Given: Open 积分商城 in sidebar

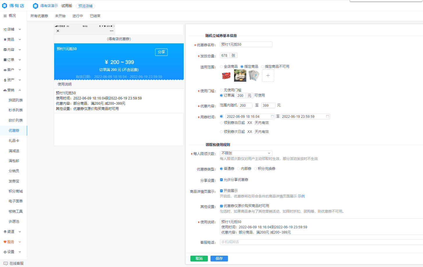Looking at the screenshot, I should pyautogui.click(x=16, y=191).
